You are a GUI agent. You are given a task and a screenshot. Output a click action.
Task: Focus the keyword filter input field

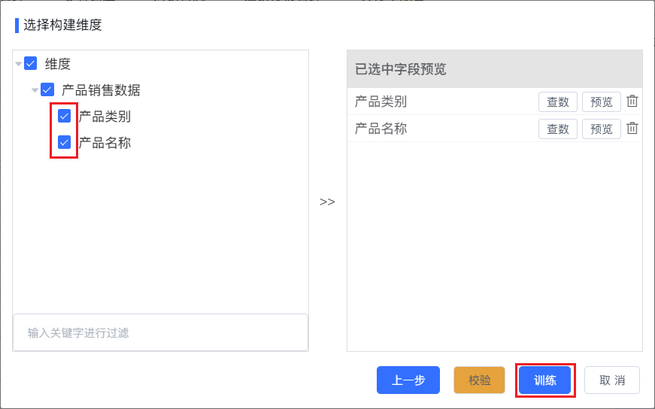(160, 332)
